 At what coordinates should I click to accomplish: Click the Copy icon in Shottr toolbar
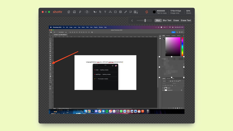click(69, 12)
